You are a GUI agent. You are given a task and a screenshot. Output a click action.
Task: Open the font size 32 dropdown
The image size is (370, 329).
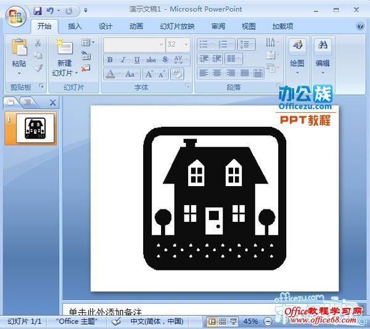(186, 44)
